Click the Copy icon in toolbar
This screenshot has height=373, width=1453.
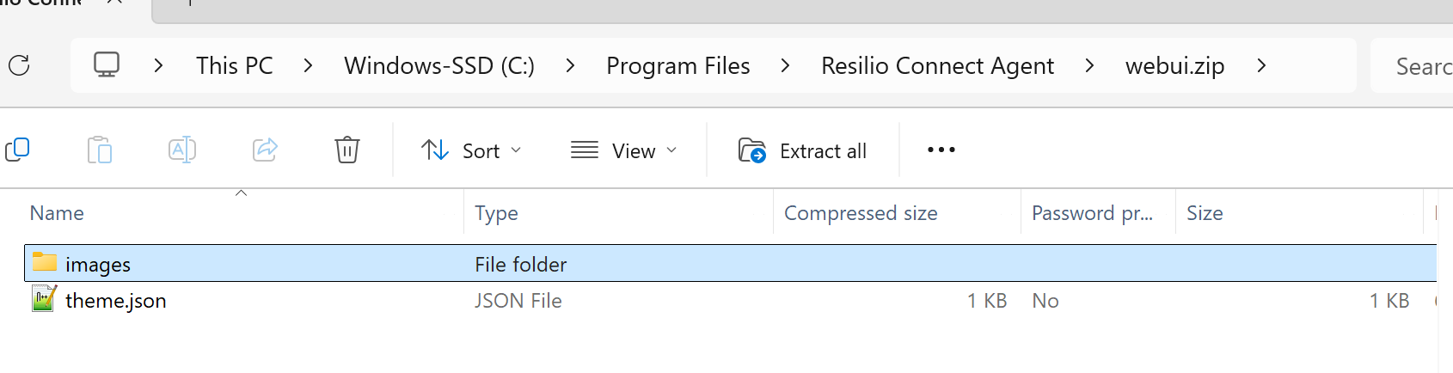(17, 150)
